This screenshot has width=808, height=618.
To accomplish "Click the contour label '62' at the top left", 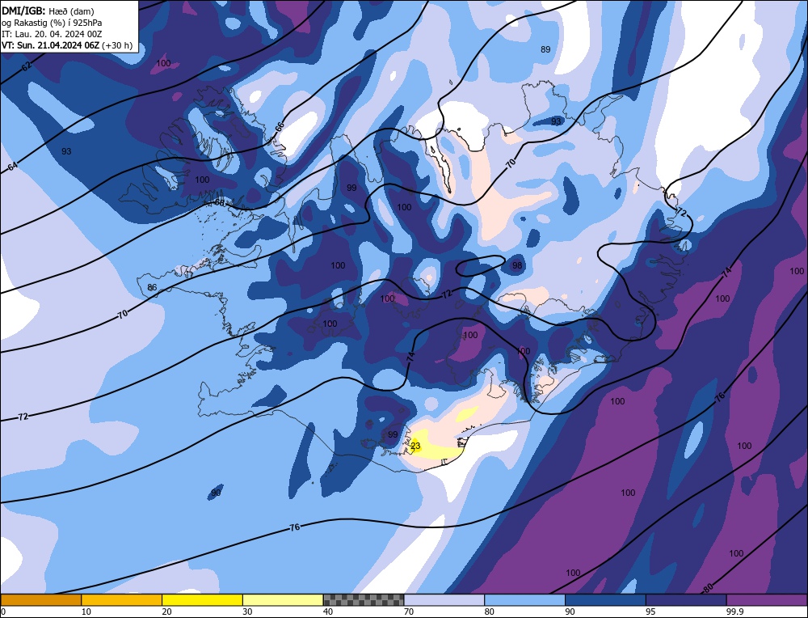I will (27, 66).
